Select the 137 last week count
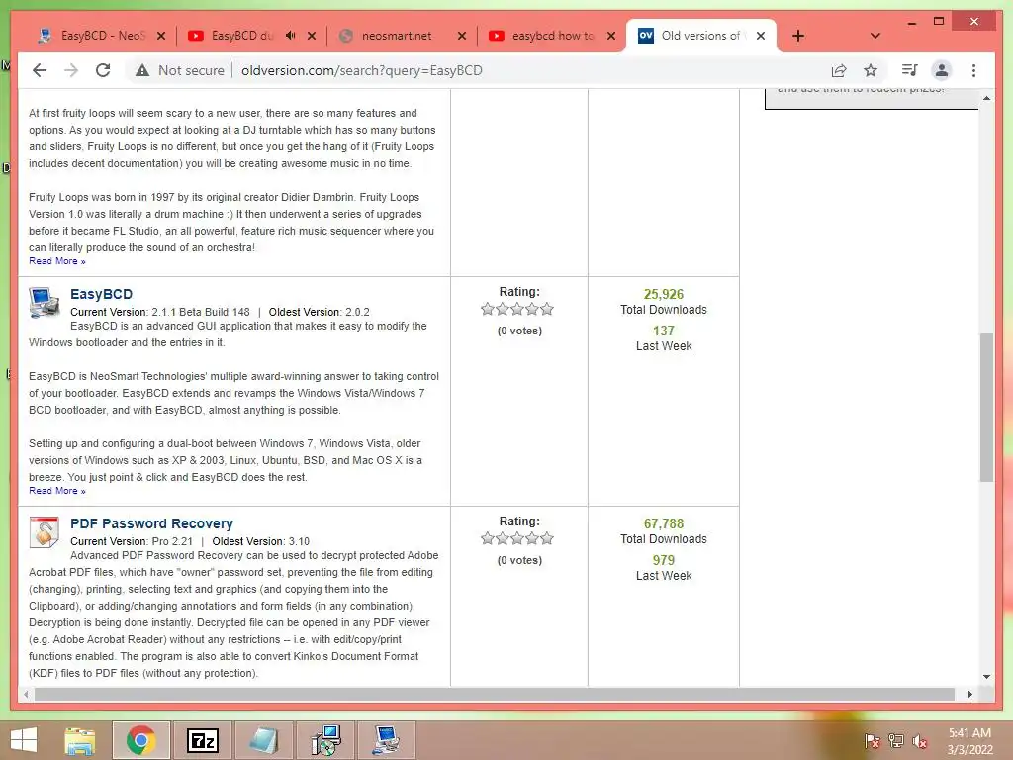1013x760 pixels. (x=664, y=331)
